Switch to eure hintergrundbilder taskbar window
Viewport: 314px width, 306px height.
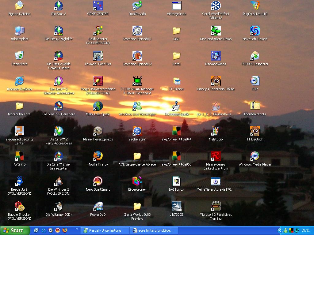coord(154,230)
